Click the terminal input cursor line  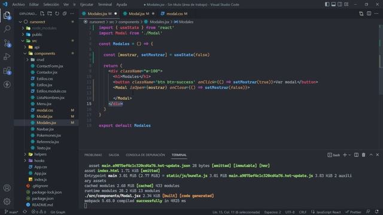(x=86, y=205)
